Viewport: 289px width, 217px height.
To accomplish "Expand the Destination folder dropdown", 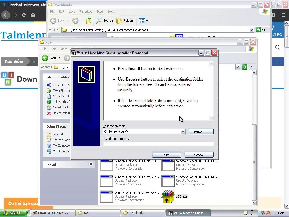I will pyautogui.click(x=183, y=132).
